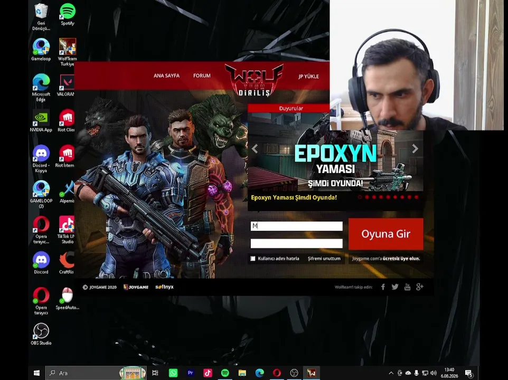Open OBS Studio from the taskbar
Screen dimensions: 508x380
coord(294,373)
